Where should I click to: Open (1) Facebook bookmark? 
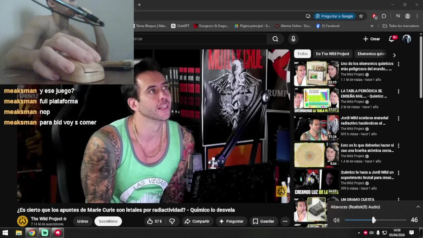[x=328, y=26]
